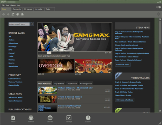Image resolution: width=162 pixels, height=125 pixels.
Task: Stop page loading with the stop icon
Action: click(18, 14)
